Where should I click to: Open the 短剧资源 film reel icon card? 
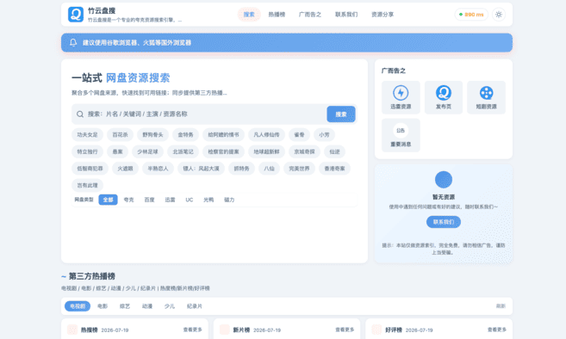[x=486, y=97]
